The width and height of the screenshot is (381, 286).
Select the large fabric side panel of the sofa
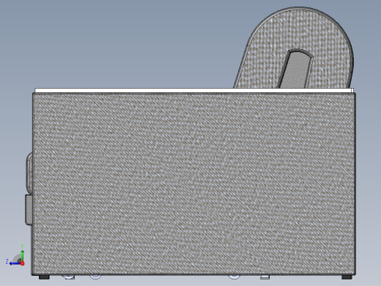[193, 184]
